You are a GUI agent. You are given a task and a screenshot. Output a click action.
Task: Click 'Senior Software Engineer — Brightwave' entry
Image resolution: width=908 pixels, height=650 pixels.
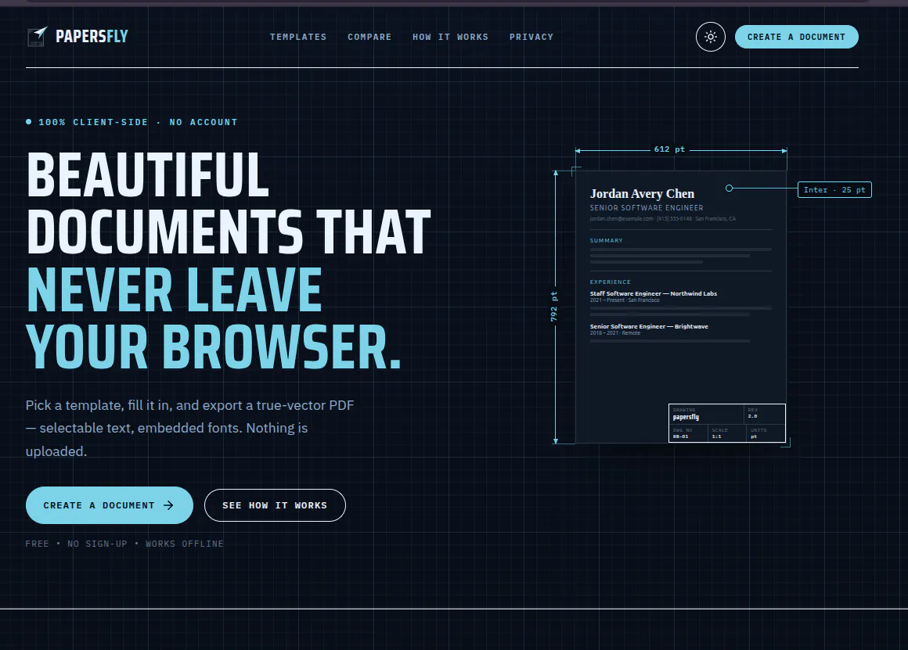(x=649, y=326)
